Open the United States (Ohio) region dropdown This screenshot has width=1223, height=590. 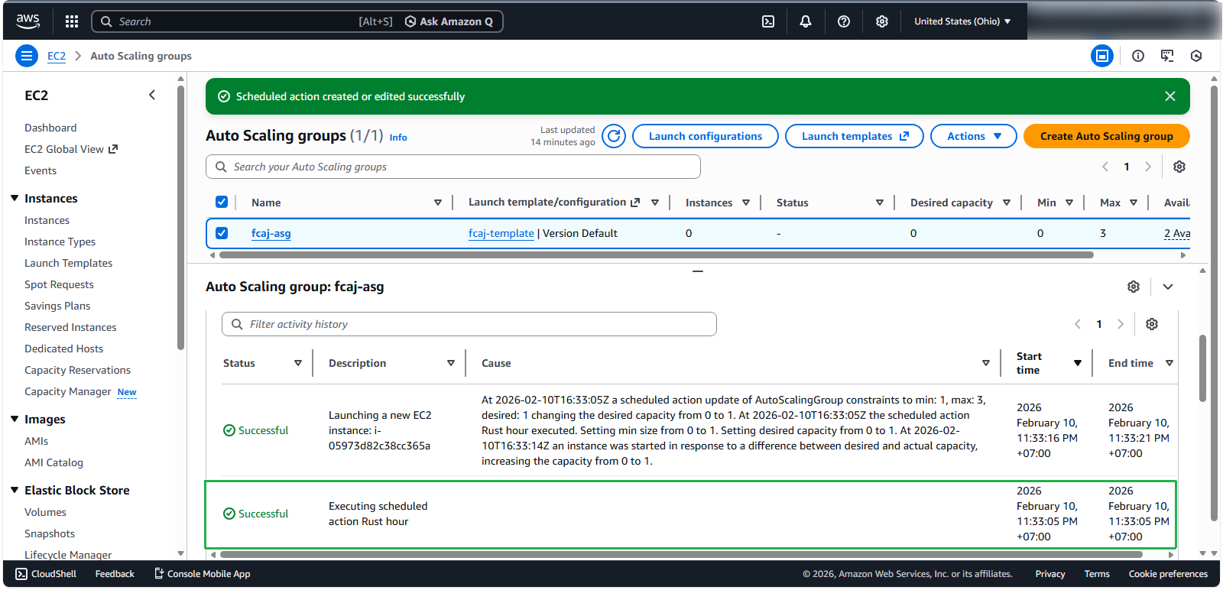[962, 21]
